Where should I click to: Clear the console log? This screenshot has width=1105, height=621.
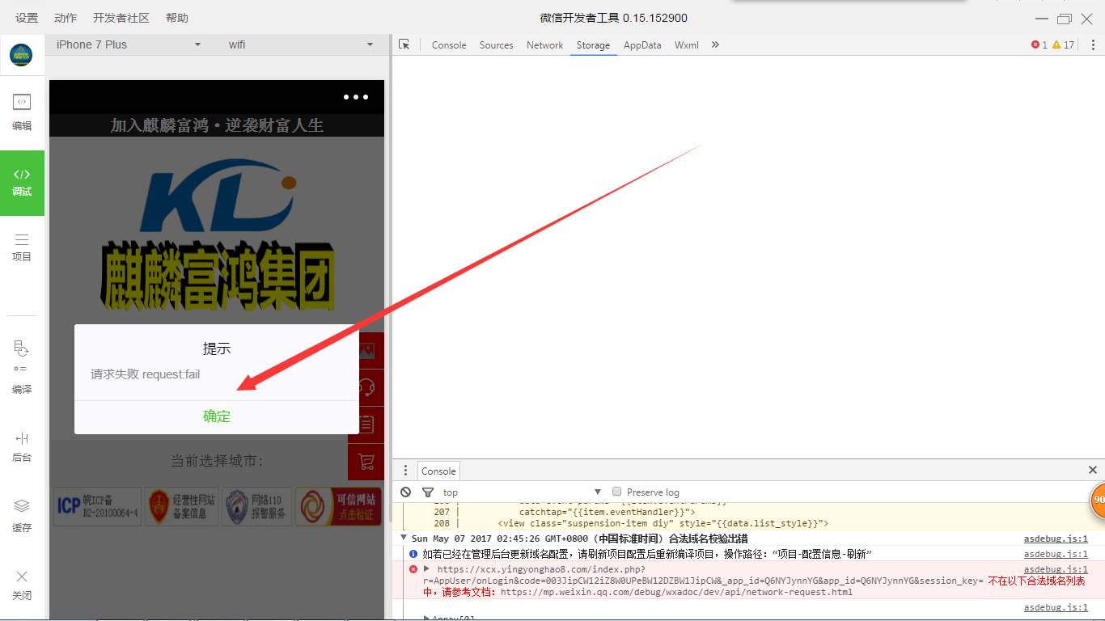coord(406,492)
